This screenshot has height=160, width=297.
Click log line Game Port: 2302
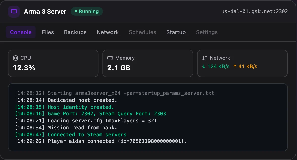[x=90, y=114]
